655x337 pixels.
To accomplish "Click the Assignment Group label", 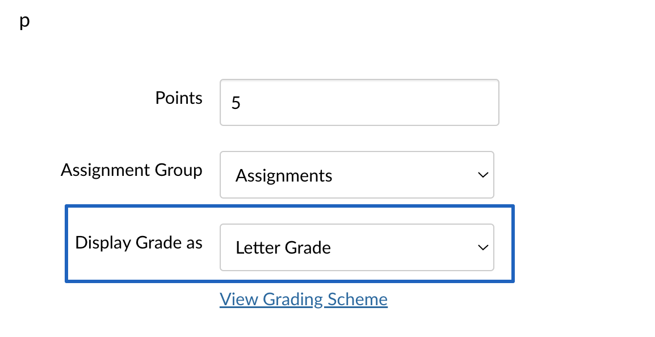I will 132,170.
